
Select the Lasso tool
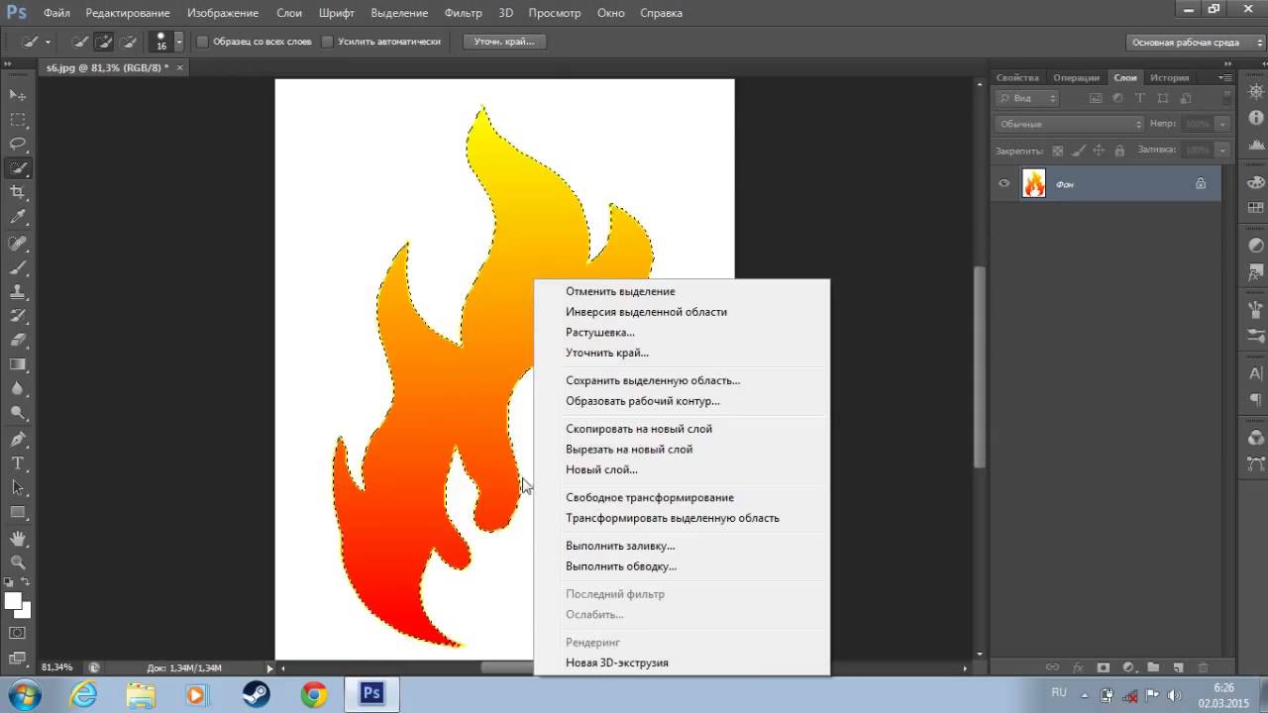(x=18, y=144)
